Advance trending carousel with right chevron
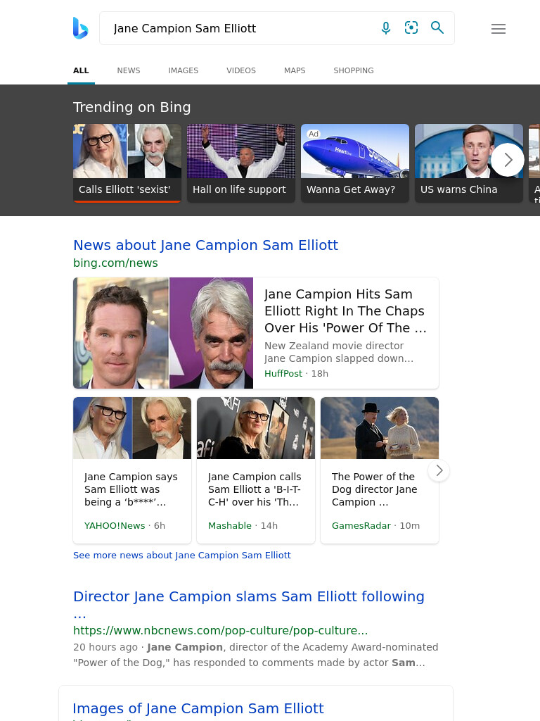Screen dimensions: 540x721 [508, 160]
